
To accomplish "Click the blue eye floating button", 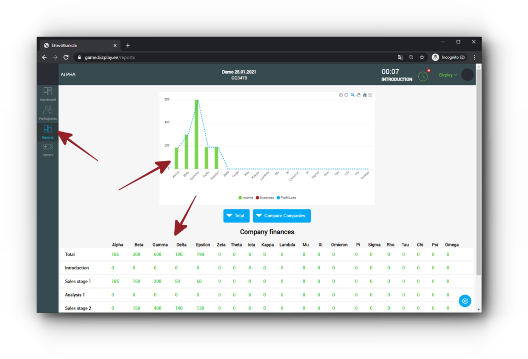I will [465, 301].
